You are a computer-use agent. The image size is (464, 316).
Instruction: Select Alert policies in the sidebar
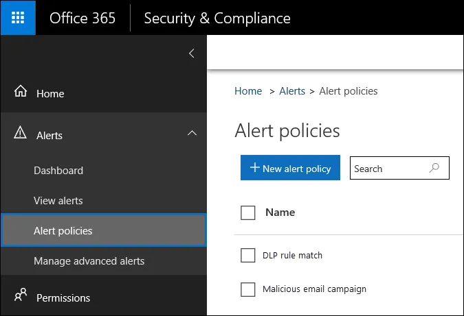coord(104,230)
